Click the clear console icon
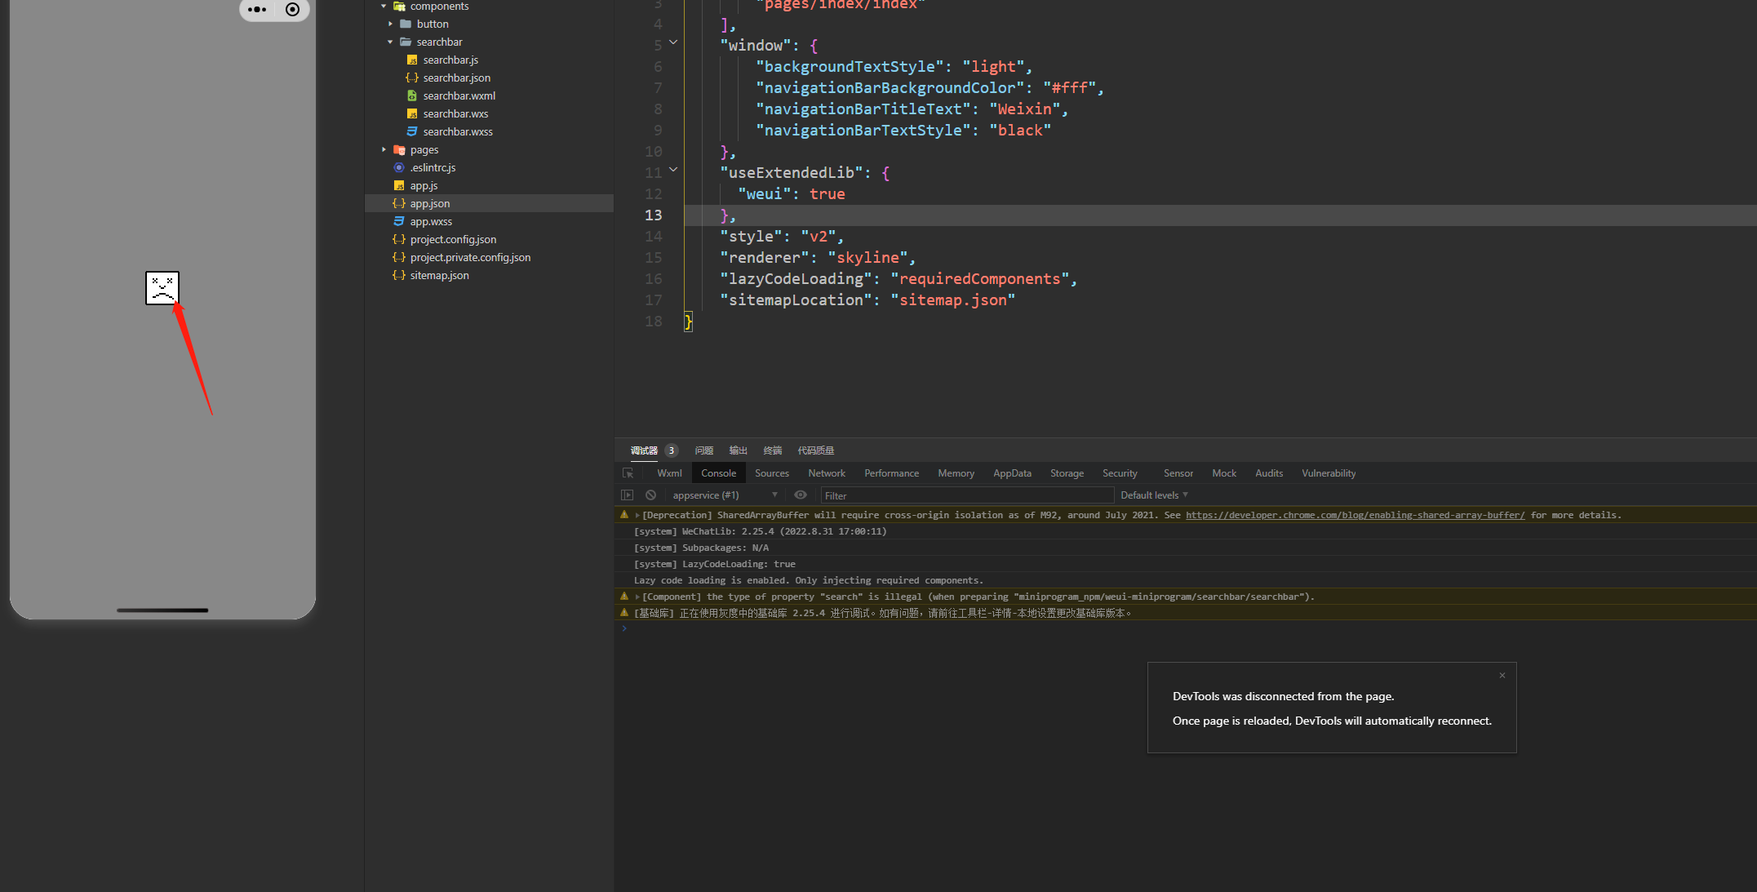Screen dimensions: 1757x892 650,495
